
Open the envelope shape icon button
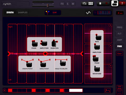107,91
